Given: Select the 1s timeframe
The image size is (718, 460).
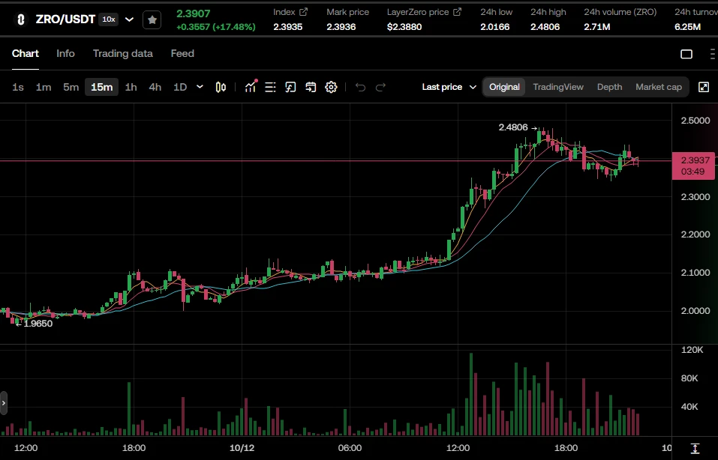Looking at the screenshot, I should point(18,87).
